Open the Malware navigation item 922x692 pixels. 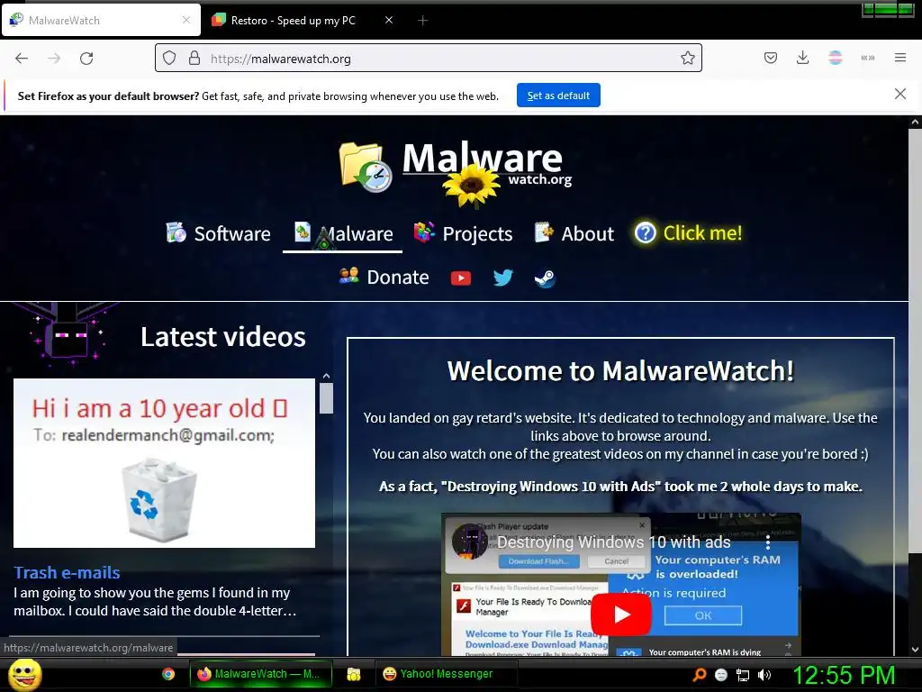tap(343, 233)
